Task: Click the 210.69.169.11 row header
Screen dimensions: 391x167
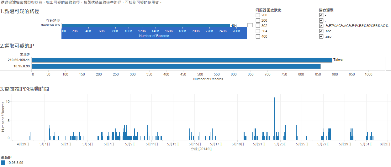Action: click(x=19, y=60)
